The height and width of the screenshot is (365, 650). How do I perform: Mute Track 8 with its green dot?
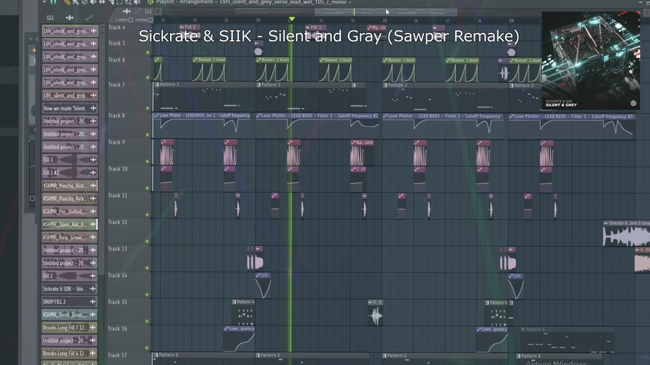click(x=147, y=134)
